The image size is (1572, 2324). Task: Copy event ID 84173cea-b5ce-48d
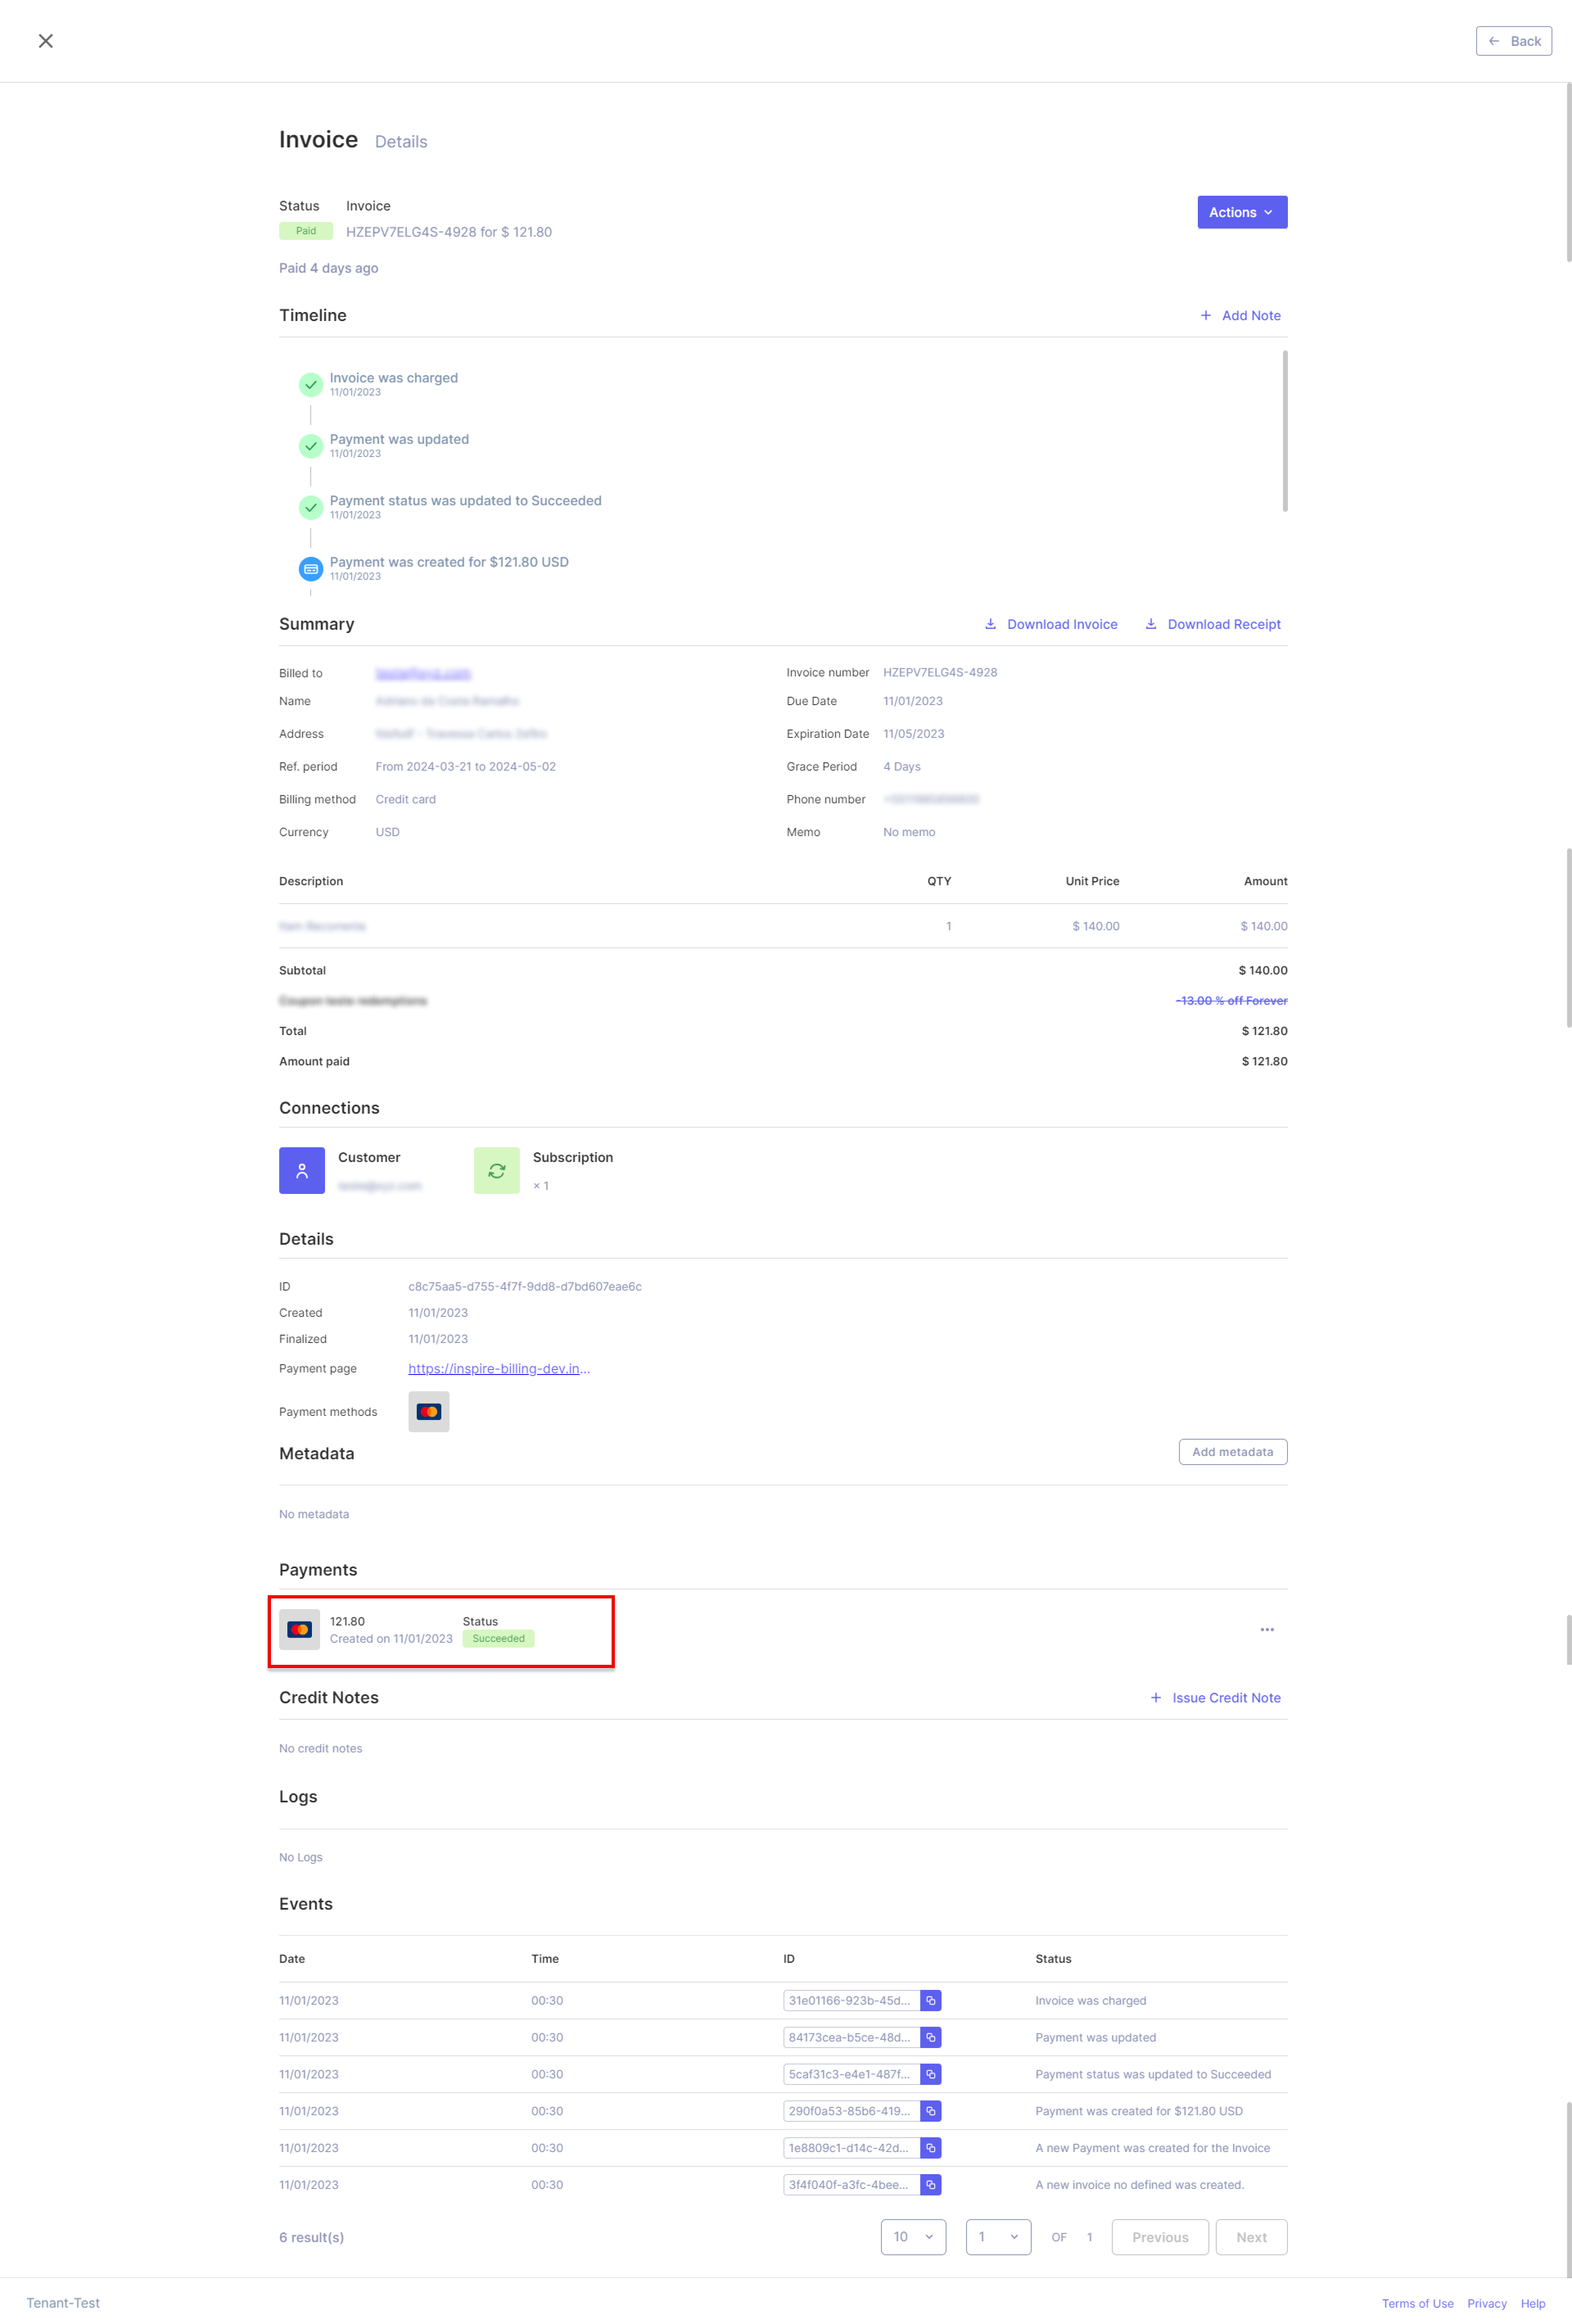pos(931,2037)
